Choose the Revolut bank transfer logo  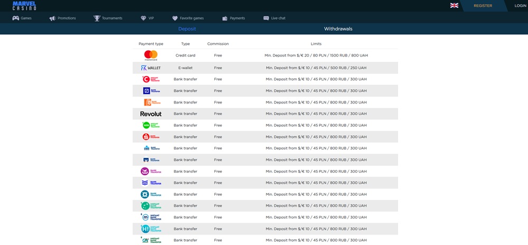pos(150,114)
